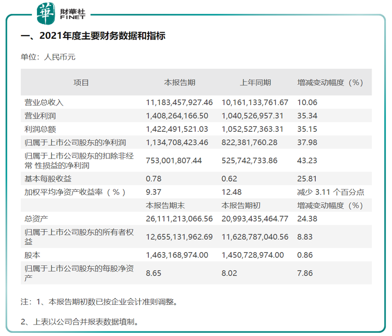Screen dimensions: 392x336
Task: Click note 2 about 公司合并报表数据填制
Action: [x=79, y=322]
